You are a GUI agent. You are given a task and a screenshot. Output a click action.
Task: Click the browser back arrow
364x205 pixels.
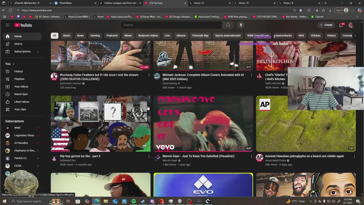[3, 10]
